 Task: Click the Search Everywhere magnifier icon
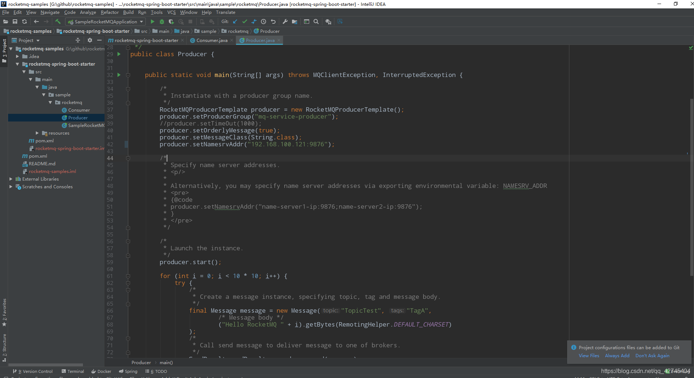click(x=316, y=22)
